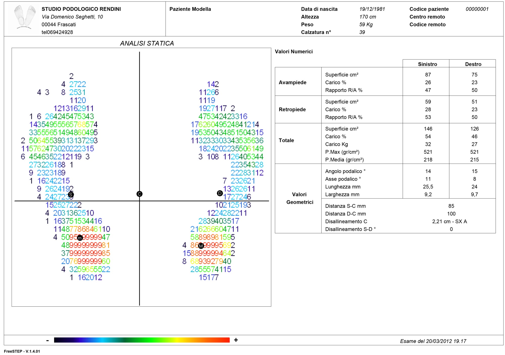Click Totale Carico Kg Sinistro value 32
505x355 pixels.
tap(428, 144)
